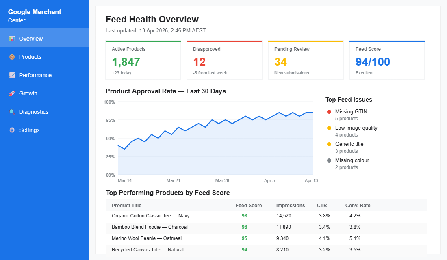This screenshot has width=447, height=260.
Task: Click the gray dot beside Missing colour
Action: coord(329,160)
